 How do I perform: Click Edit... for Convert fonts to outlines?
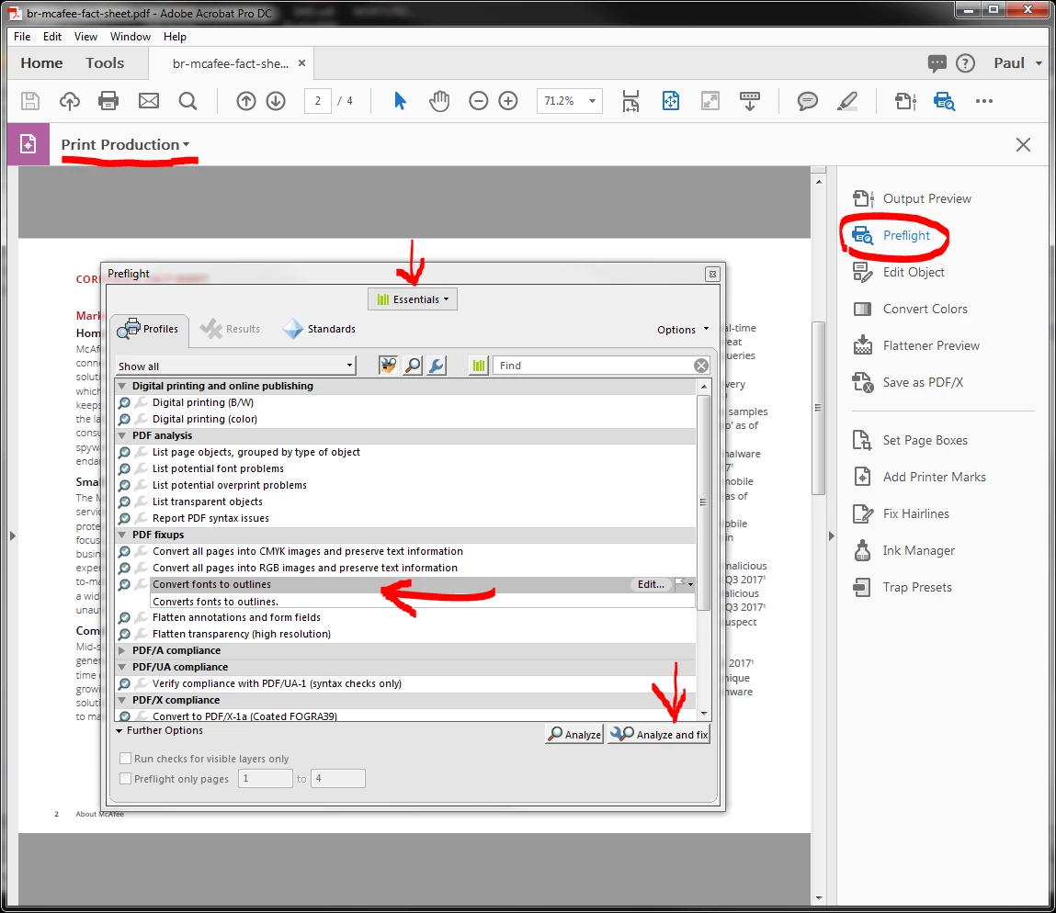point(651,584)
